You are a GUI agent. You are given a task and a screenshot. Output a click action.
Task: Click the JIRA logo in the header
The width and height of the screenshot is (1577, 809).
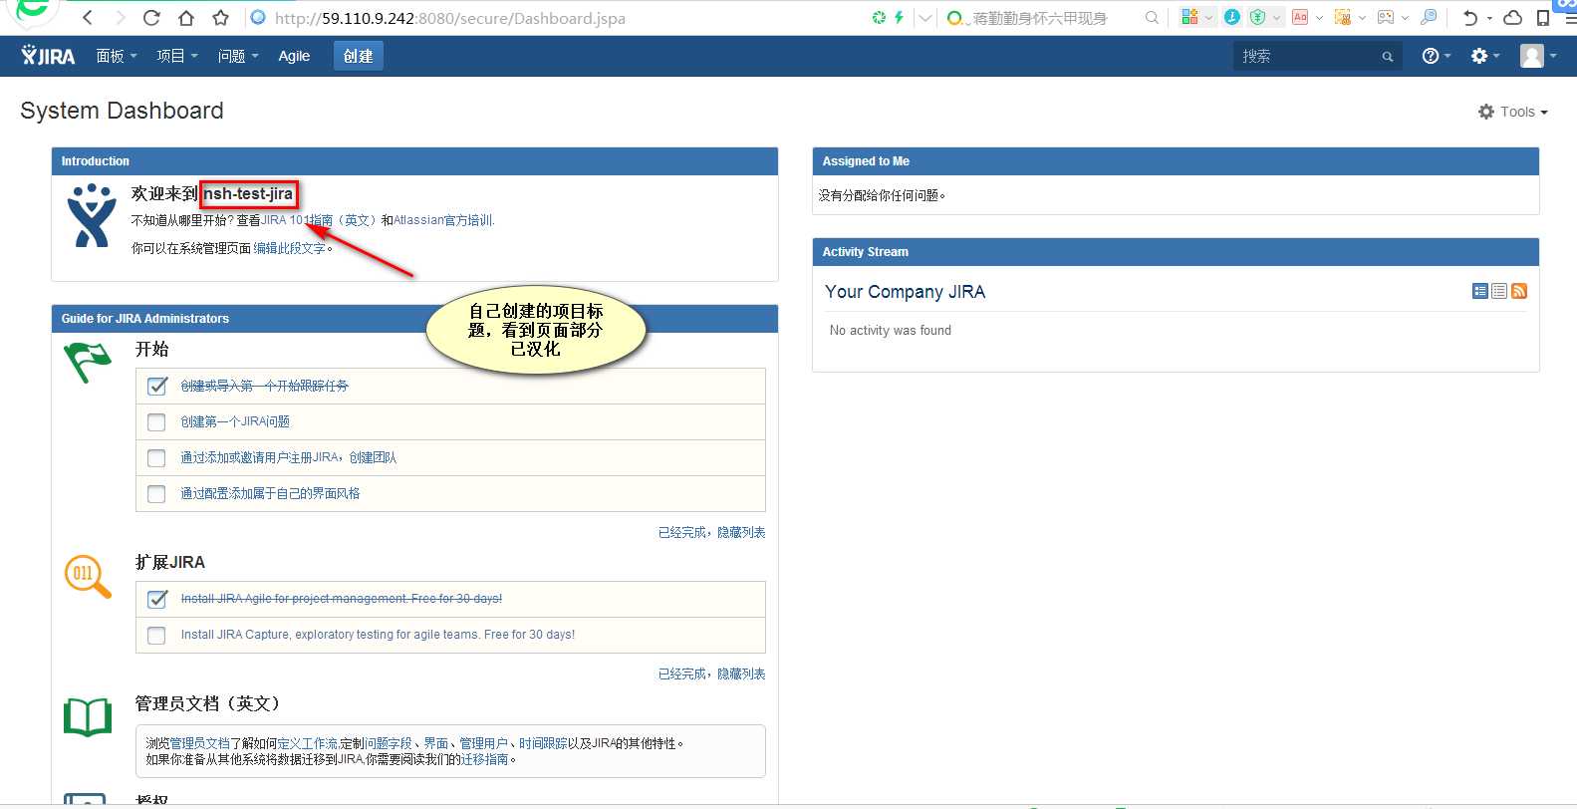pyautogui.click(x=48, y=56)
